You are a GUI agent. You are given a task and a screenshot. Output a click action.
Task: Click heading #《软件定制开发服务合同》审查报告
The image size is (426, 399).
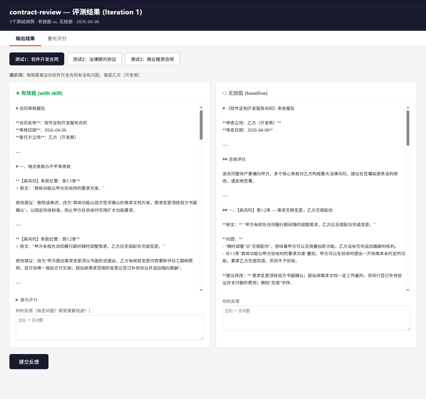258,108
